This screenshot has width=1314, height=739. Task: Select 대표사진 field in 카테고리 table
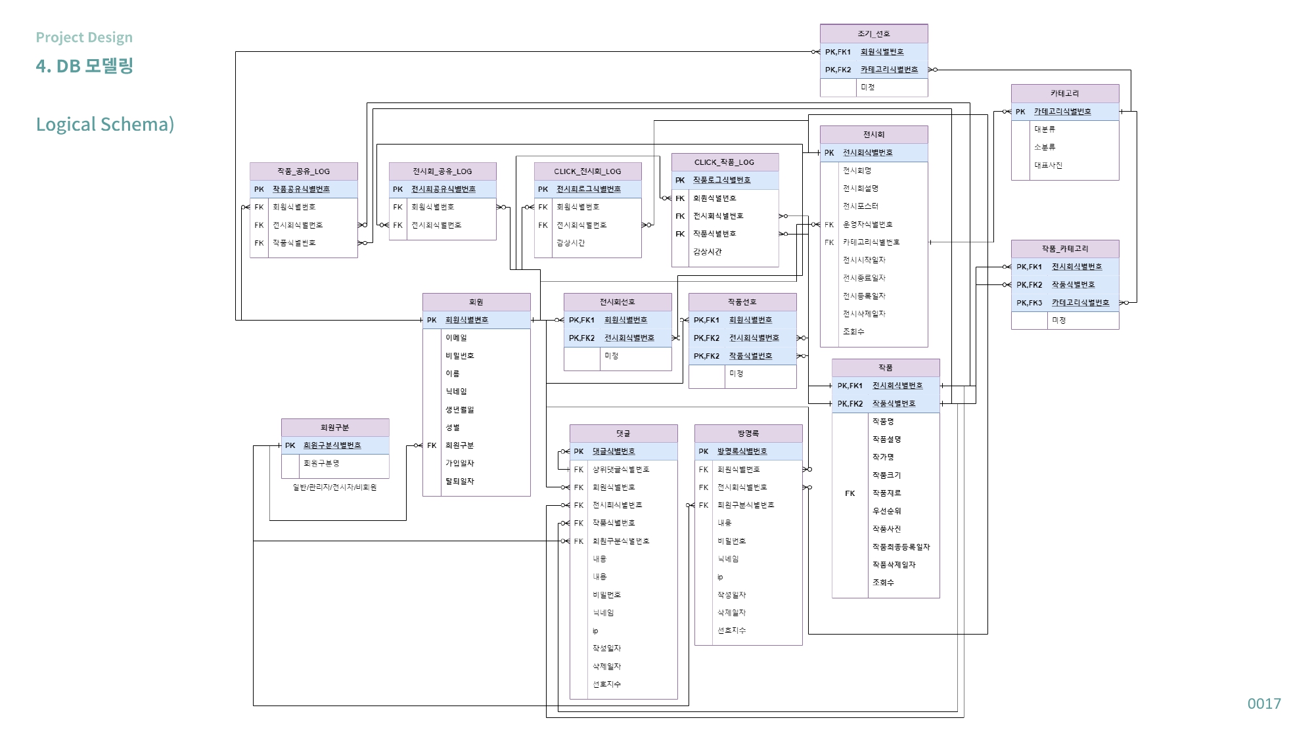(x=1048, y=166)
